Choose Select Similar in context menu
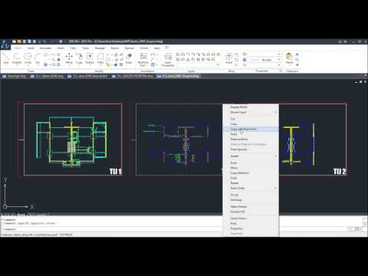Screen dimensions: 368x276 pos(251,206)
